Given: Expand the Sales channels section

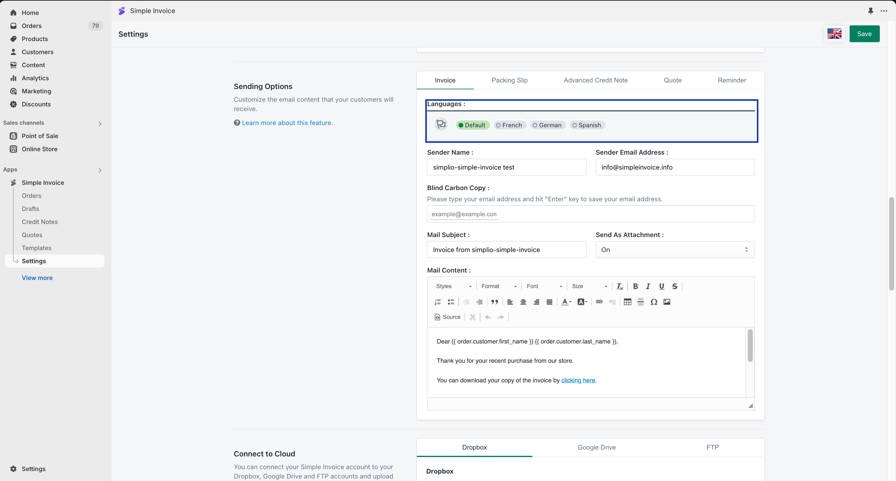Looking at the screenshot, I should pyautogui.click(x=100, y=124).
